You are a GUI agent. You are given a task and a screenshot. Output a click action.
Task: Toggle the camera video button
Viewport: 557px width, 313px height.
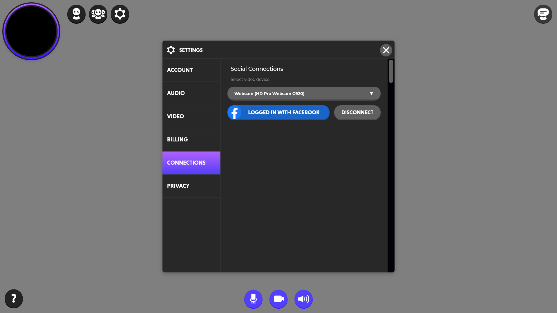coord(278,299)
